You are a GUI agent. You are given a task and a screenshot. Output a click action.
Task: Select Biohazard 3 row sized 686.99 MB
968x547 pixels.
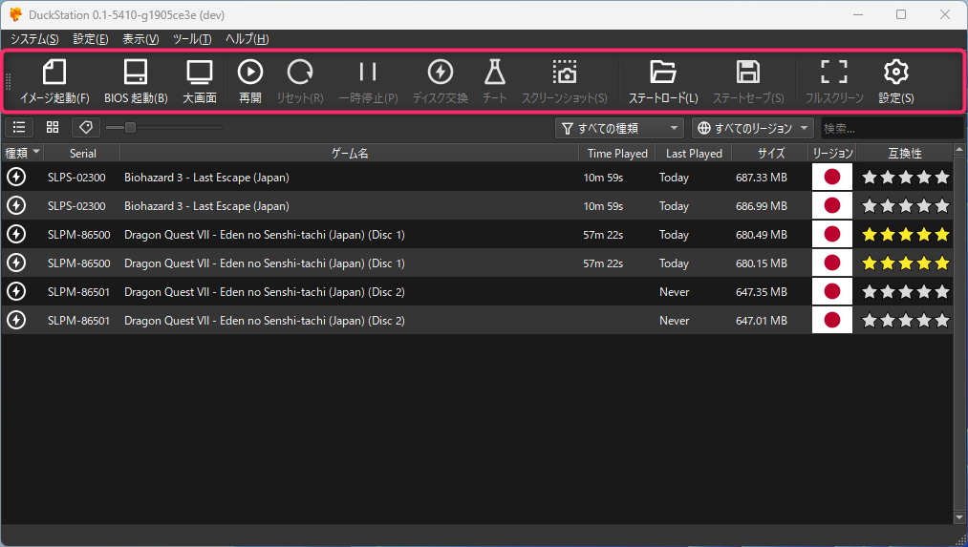click(x=477, y=206)
